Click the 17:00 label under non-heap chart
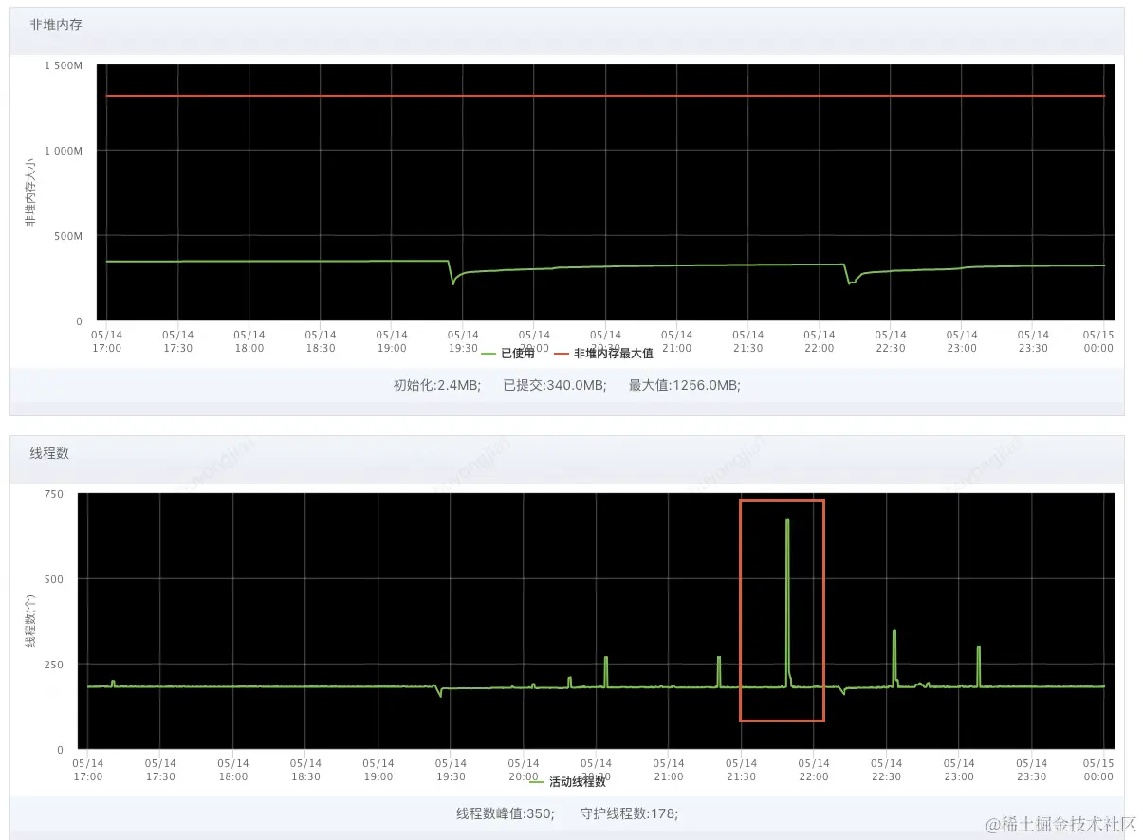The width and height of the screenshot is (1143, 840). tap(106, 341)
